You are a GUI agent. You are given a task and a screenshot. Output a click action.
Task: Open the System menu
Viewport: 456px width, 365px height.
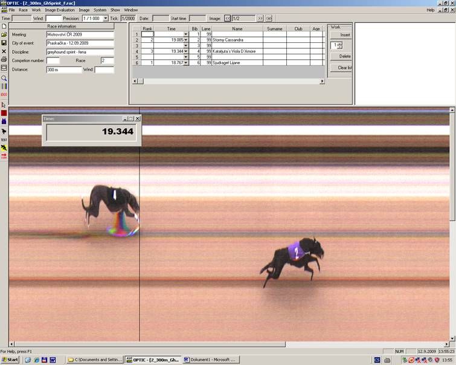(100, 10)
